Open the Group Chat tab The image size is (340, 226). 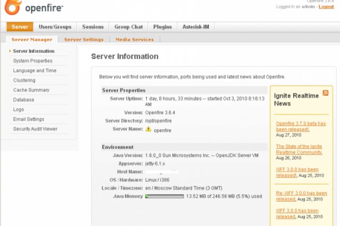click(x=128, y=27)
